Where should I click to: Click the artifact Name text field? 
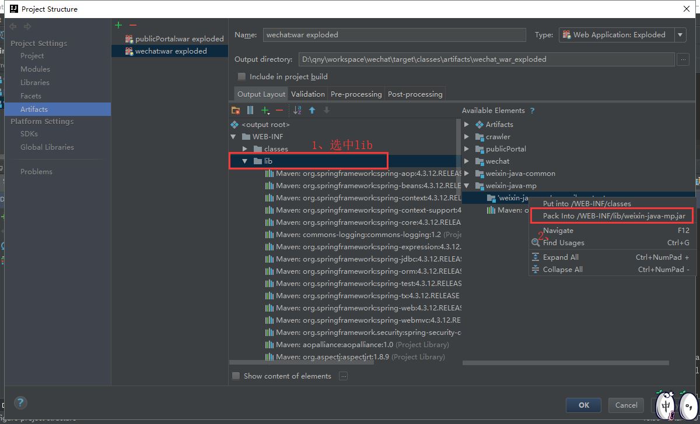394,35
